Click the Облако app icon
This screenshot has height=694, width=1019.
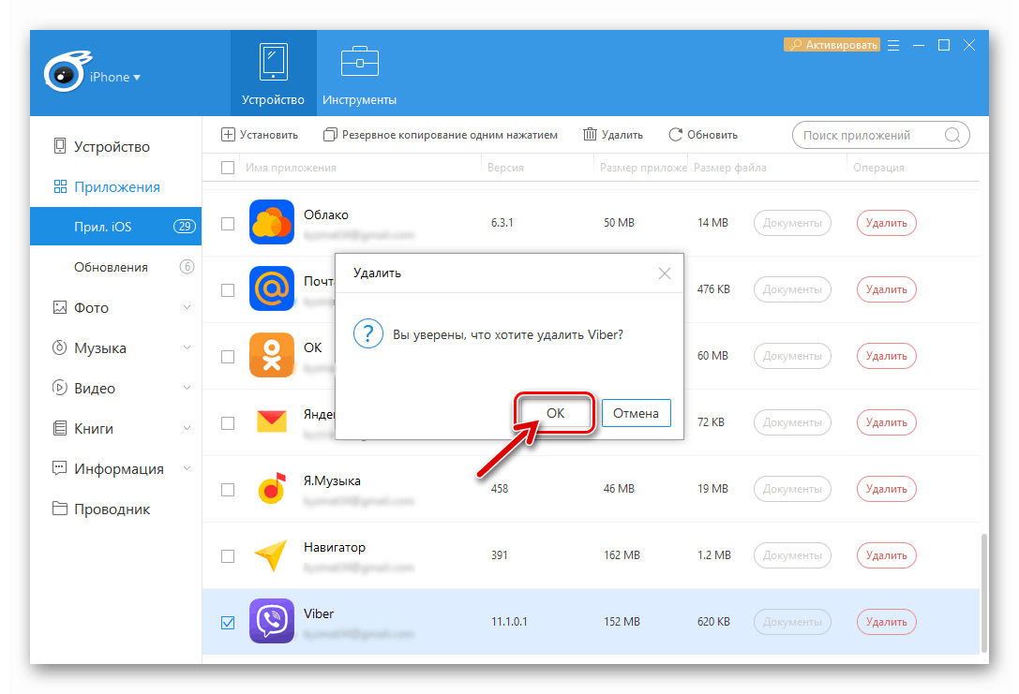point(272,222)
